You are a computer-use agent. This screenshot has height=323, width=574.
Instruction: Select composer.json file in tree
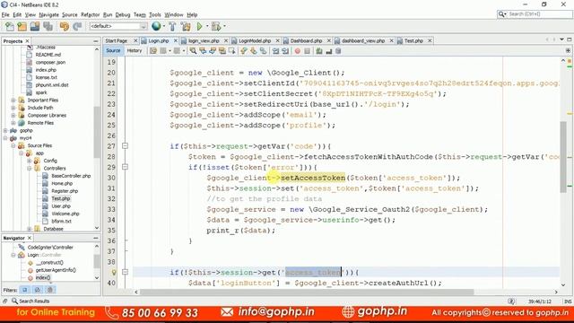coord(50,62)
